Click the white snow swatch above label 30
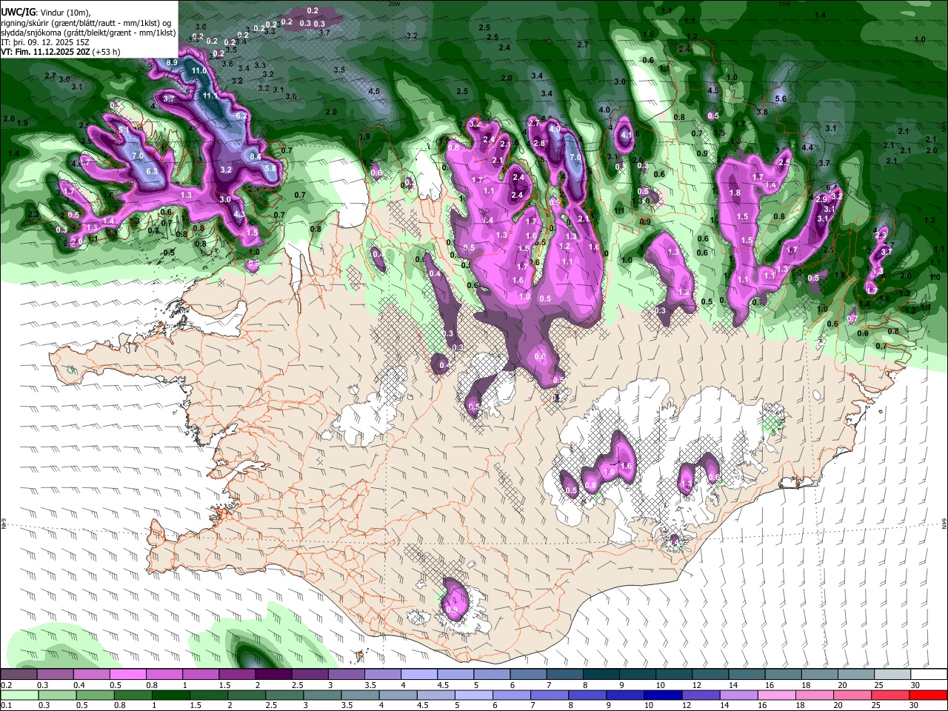This screenshot has width=948, height=711. [x=929, y=675]
